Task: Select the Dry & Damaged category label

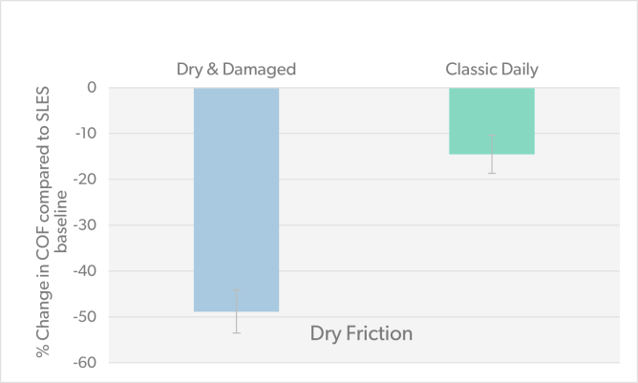Action: click(x=236, y=70)
